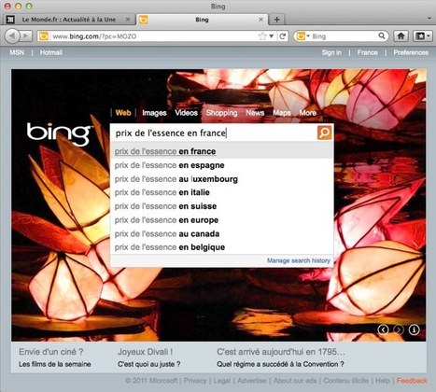Open a new tab with plus button
The width and height of the screenshot is (436, 392).
[x=276, y=20]
